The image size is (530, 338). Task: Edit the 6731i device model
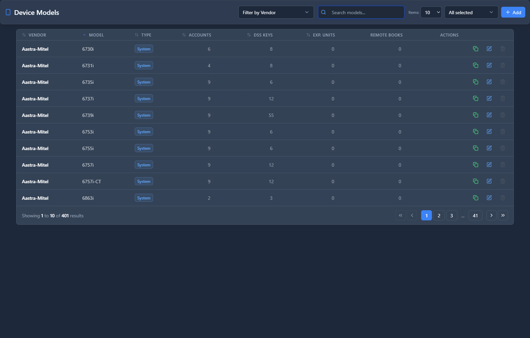(489, 65)
